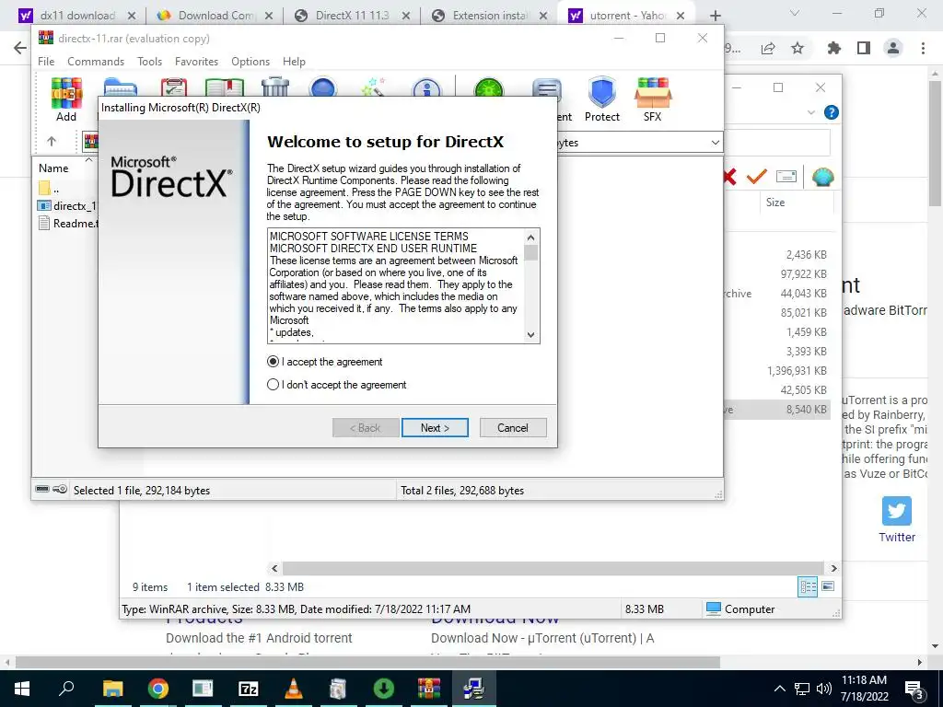Screen dimensions: 943x707
Task: Open VLC from the taskbar
Action: tap(294, 689)
